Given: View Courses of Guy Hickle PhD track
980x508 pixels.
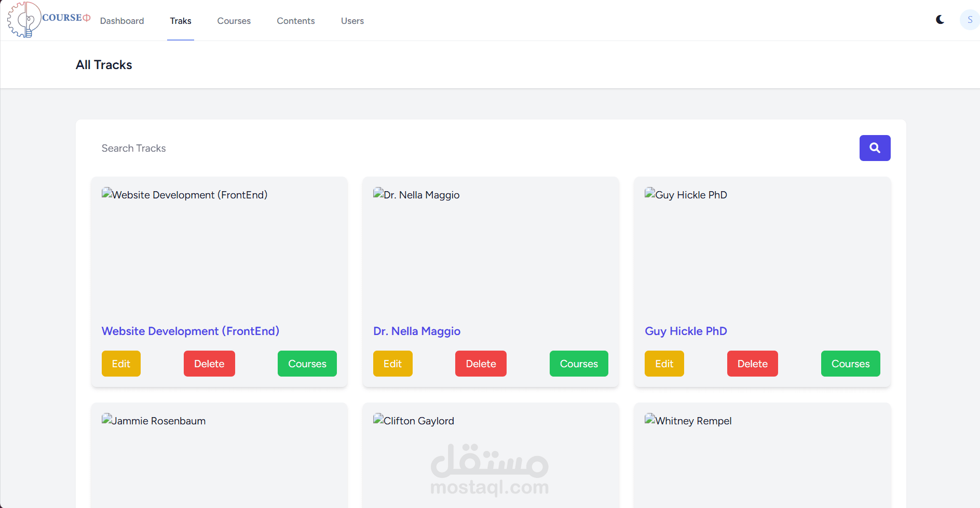Looking at the screenshot, I should pos(850,364).
